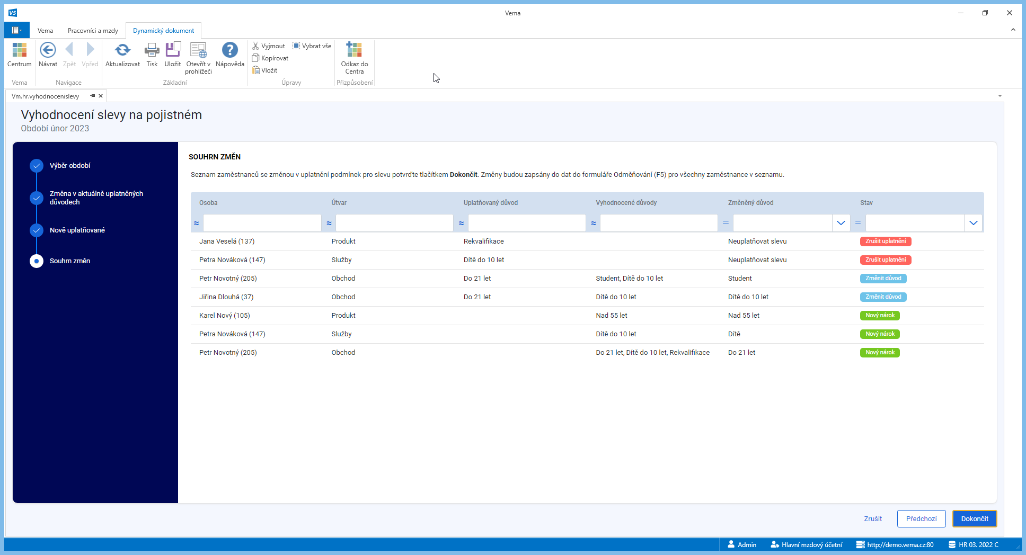Click Admin user in status bar
The image size is (1026, 555).
click(x=742, y=544)
